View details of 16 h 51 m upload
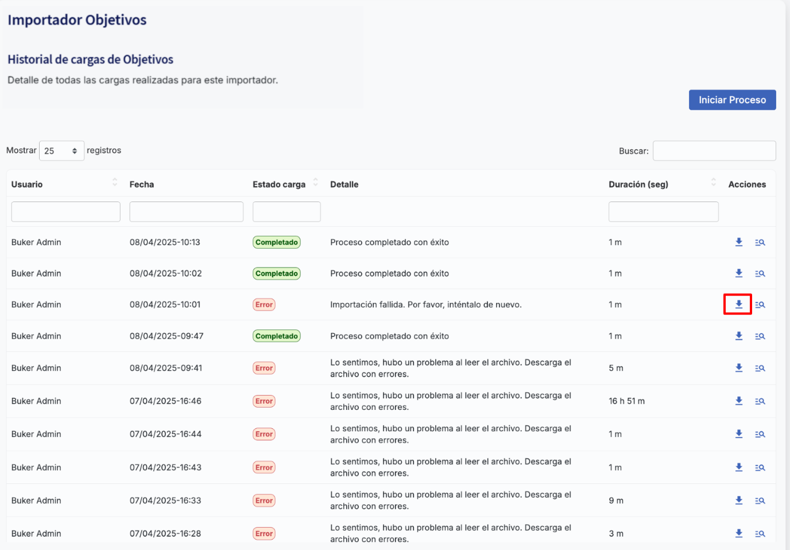The height and width of the screenshot is (550, 790). pyautogui.click(x=760, y=401)
